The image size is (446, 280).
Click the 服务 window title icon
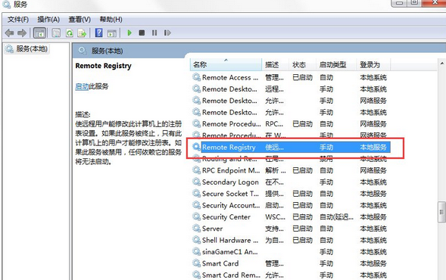tap(6, 5)
